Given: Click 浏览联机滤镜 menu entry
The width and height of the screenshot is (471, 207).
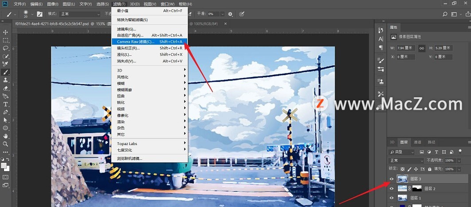Looking at the screenshot, I should pyautogui.click(x=130, y=158).
